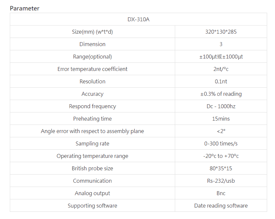The height and width of the screenshot is (219, 275).
Task: Select the 0-300 times/s value
Action: tap(221, 143)
